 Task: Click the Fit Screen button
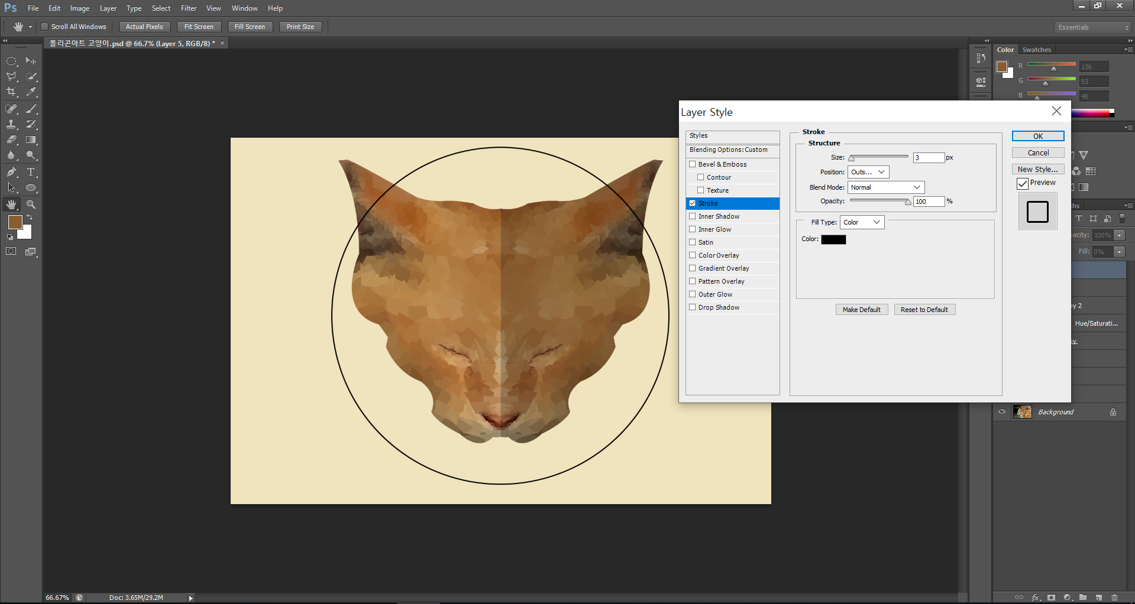199,27
